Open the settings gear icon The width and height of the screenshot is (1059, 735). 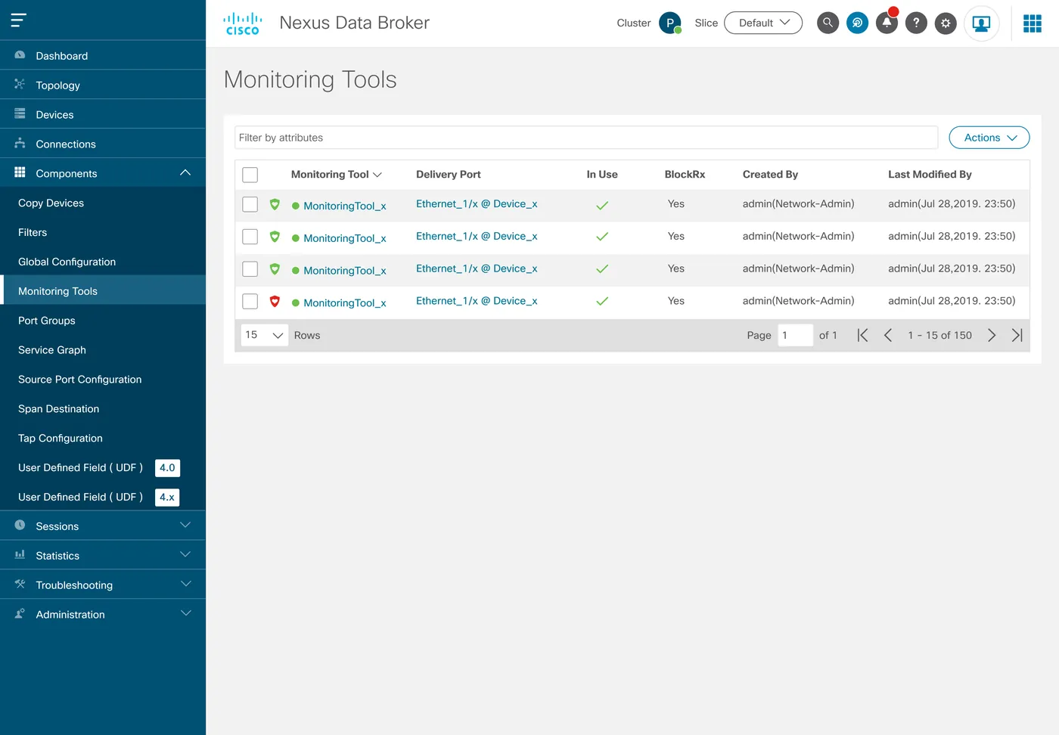[x=946, y=23]
